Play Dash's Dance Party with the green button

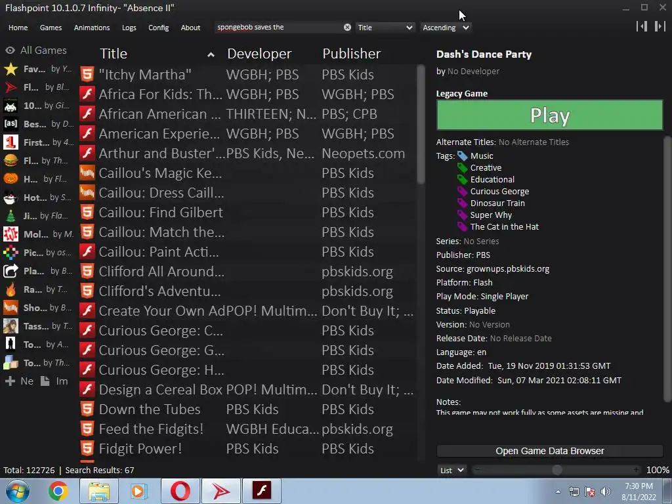point(549,115)
